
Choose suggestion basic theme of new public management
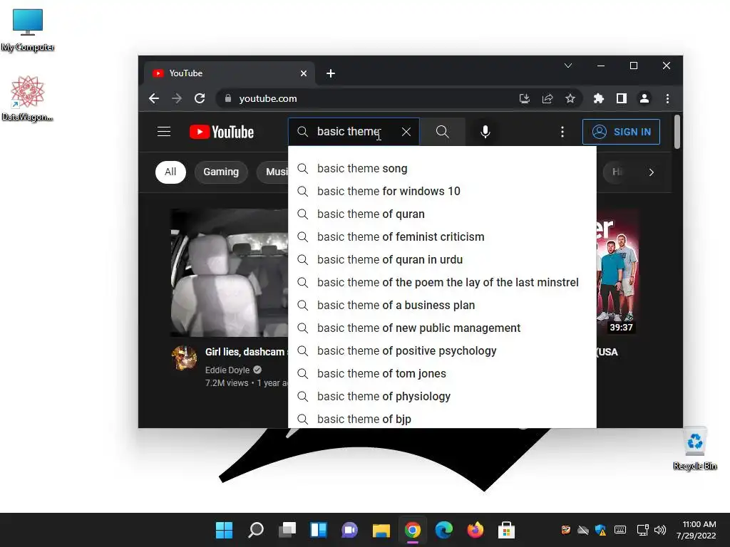pyautogui.click(x=442, y=328)
